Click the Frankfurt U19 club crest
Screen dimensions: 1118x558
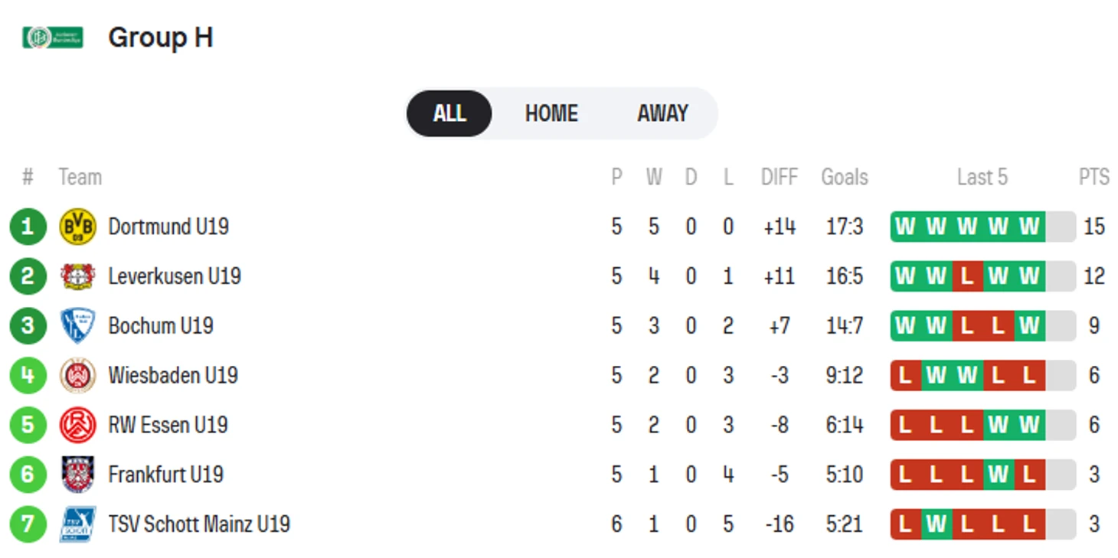[77, 475]
